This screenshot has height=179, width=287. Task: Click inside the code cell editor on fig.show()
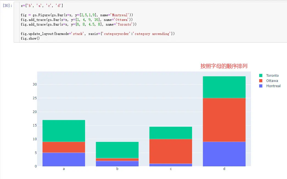30,38
